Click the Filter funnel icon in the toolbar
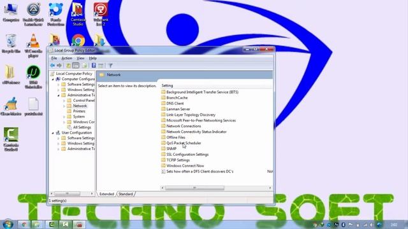This screenshot has height=229, width=408. point(110,66)
